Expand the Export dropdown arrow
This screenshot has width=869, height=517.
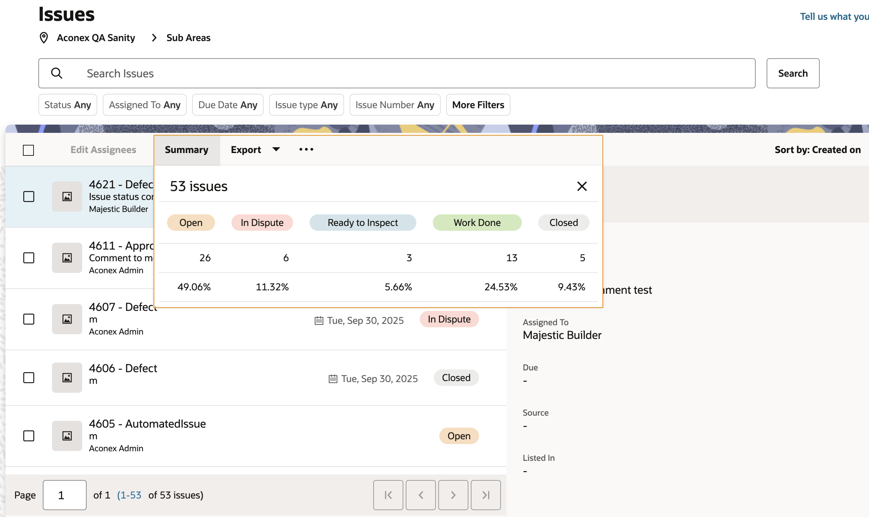pyautogui.click(x=276, y=150)
